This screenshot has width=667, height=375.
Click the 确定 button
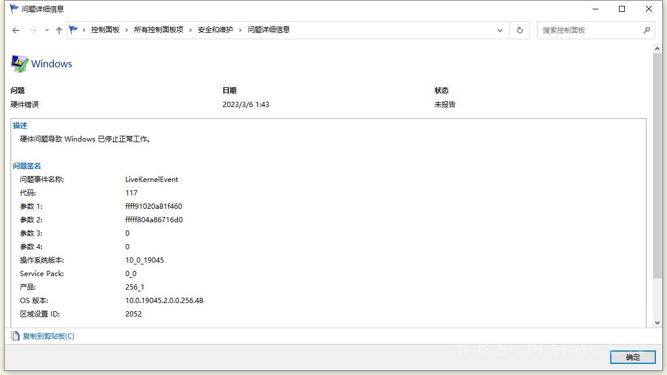[632, 357]
